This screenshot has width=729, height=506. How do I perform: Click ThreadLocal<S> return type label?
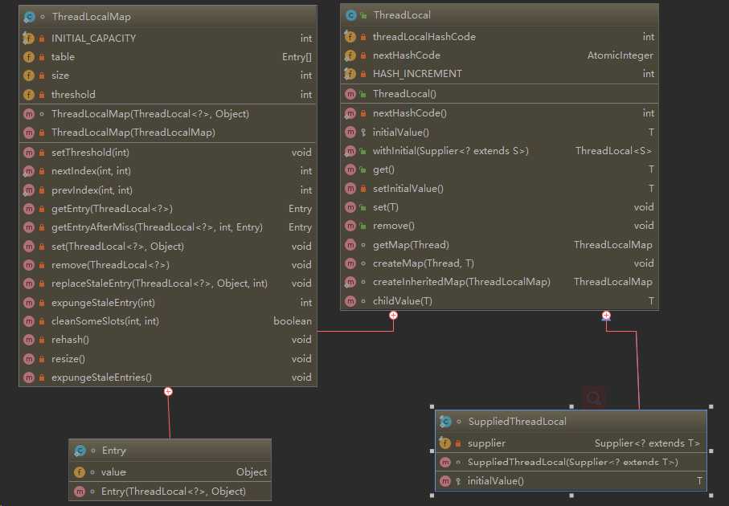click(x=613, y=151)
